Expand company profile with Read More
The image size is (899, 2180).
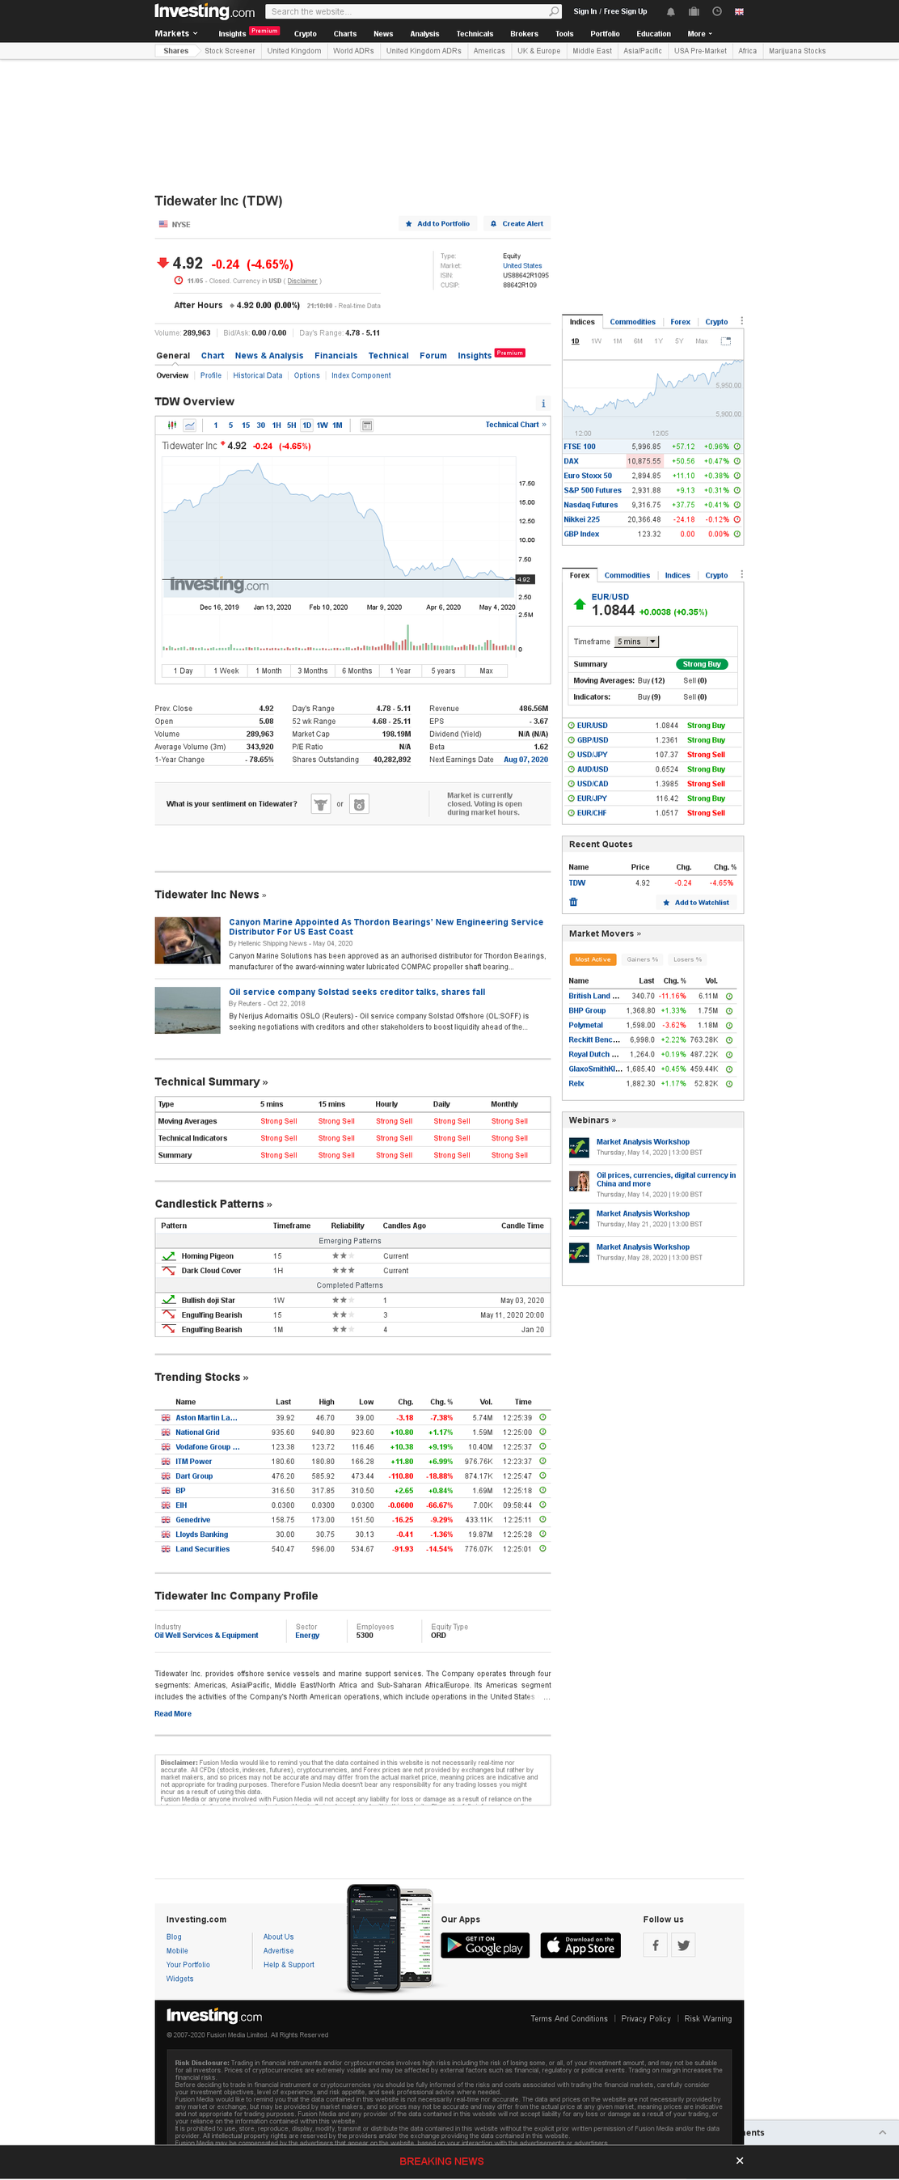click(x=173, y=1714)
